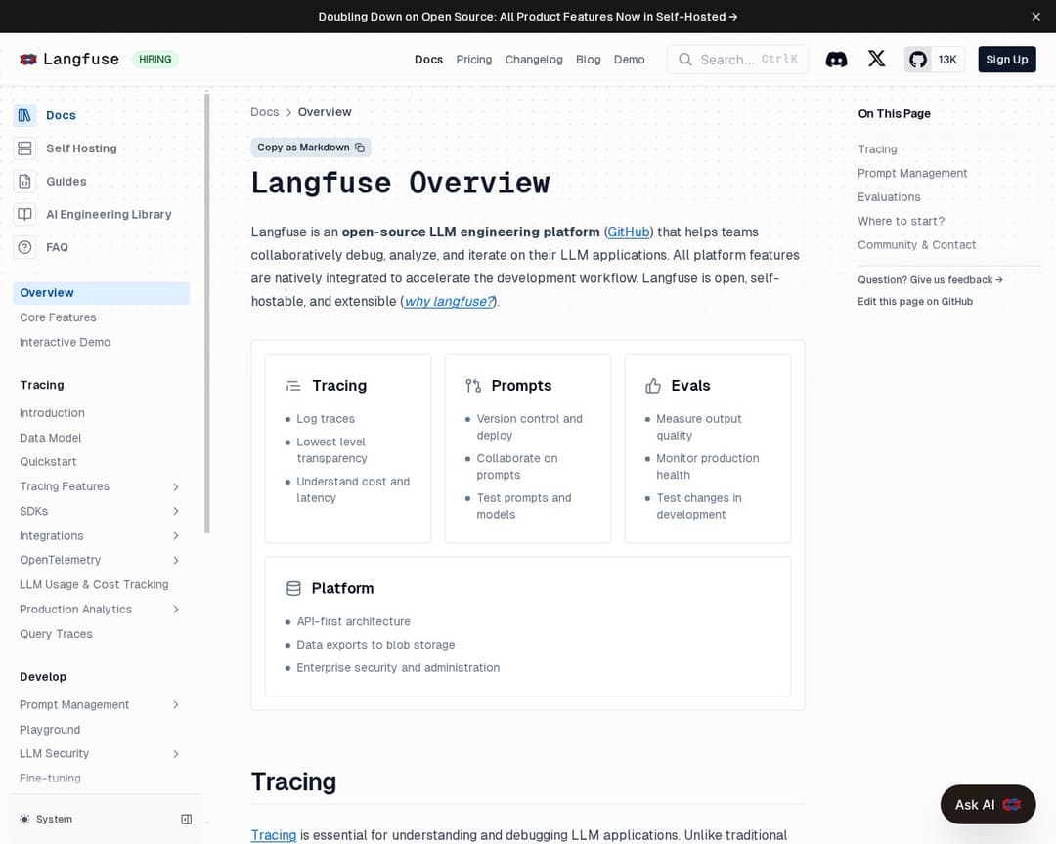Click the Prompts card branch icon
The width and height of the screenshot is (1056, 844).
[473, 386]
